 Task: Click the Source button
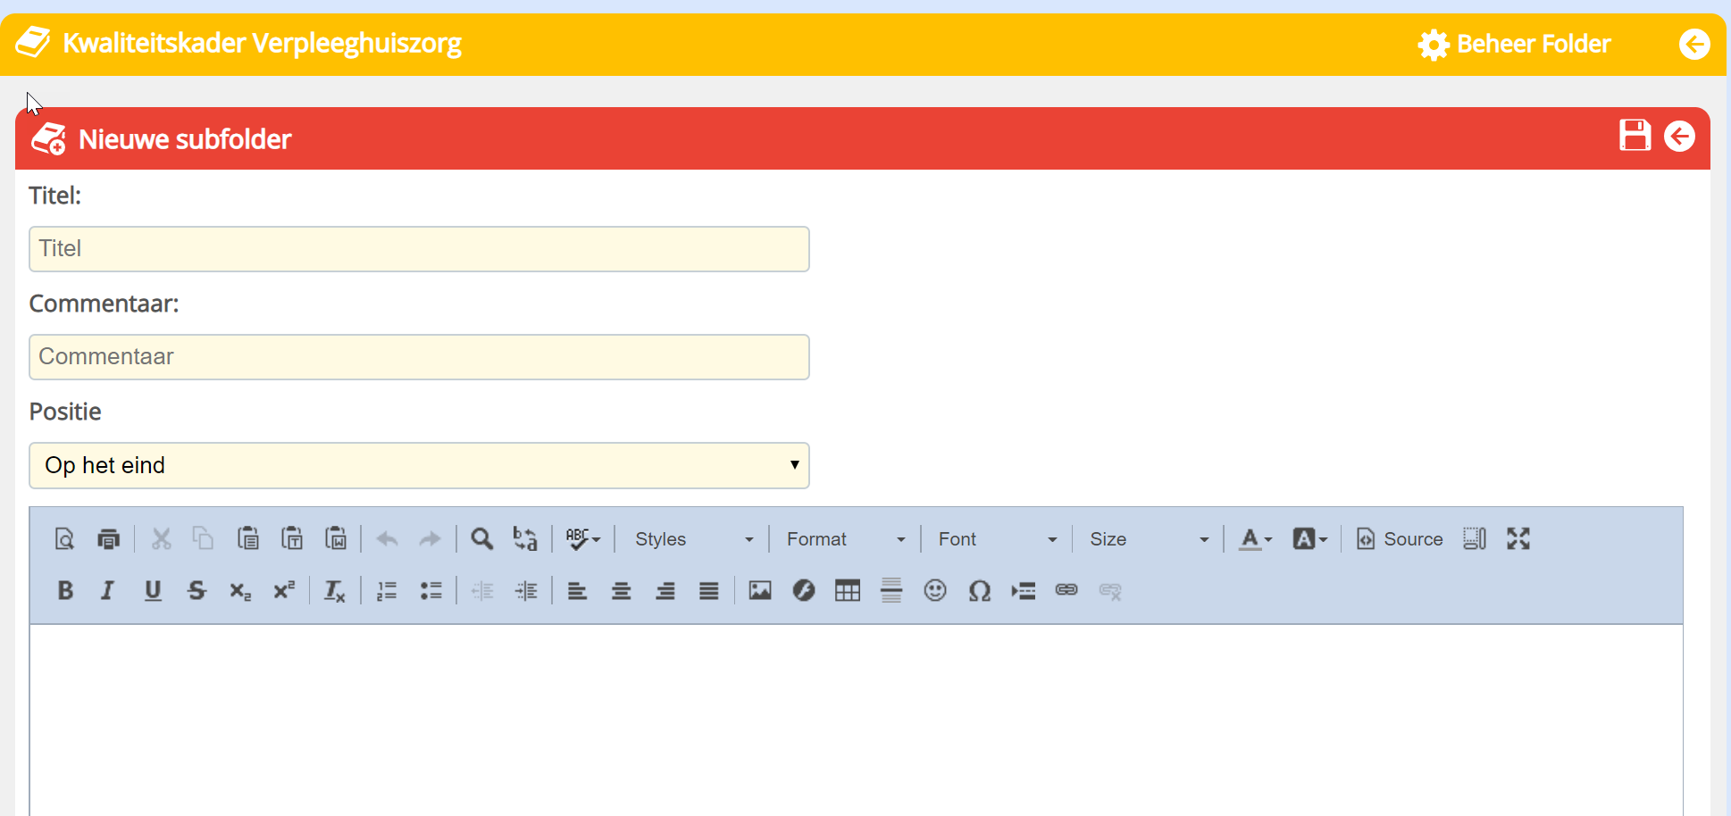1400,539
